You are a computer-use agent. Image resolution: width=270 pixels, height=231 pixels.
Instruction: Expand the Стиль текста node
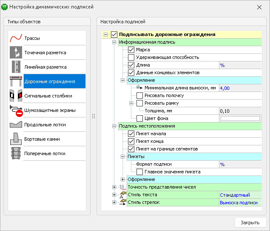pos(114,195)
